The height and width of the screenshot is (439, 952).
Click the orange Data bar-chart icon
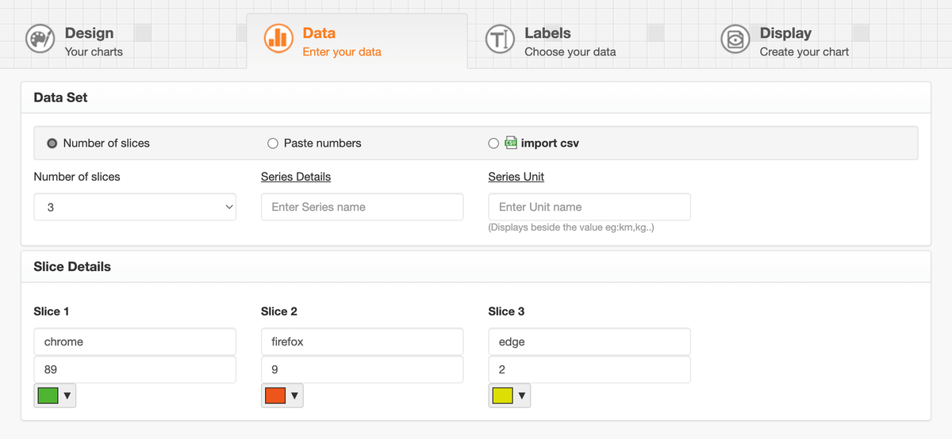pyautogui.click(x=278, y=39)
